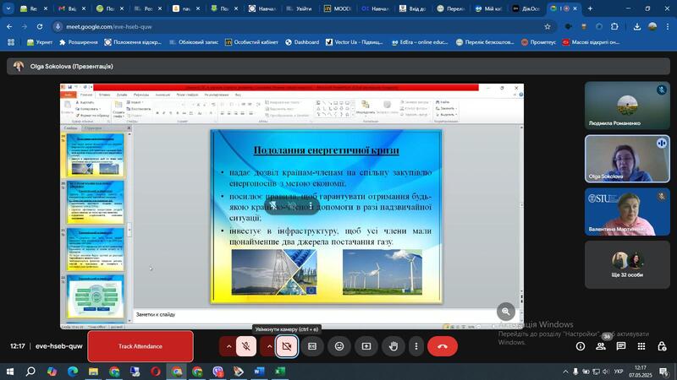This screenshot has width=677, height=380.
Task: Expand audio settings arrow beside microphone
Action: [x=228, y=346]
